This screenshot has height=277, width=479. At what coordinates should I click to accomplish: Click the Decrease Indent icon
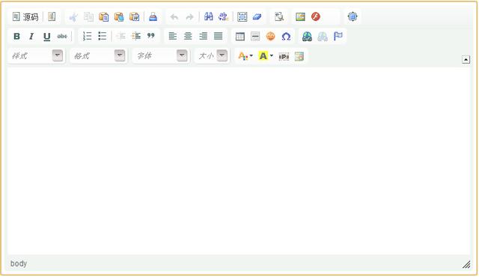(x=120, y=37)
